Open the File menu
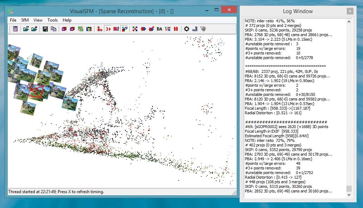The image size is (363, 208). (x=13, y=20)
